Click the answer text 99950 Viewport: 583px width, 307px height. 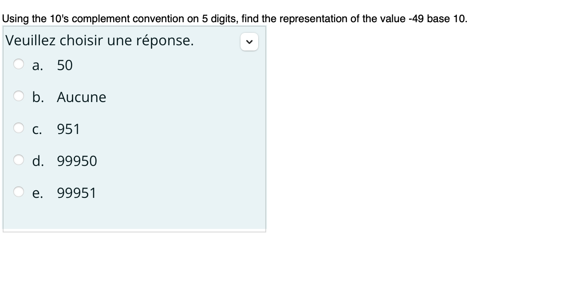click(x=76, y=161)
